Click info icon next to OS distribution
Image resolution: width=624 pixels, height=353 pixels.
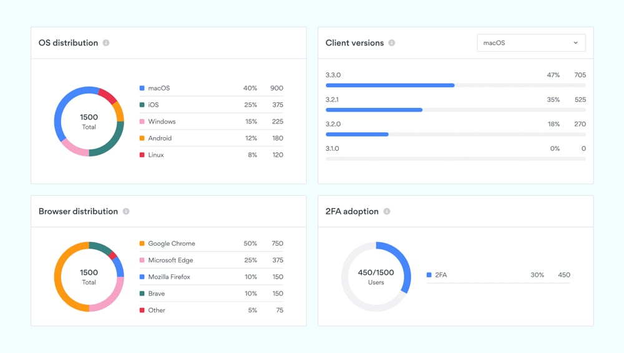point(106,43)
